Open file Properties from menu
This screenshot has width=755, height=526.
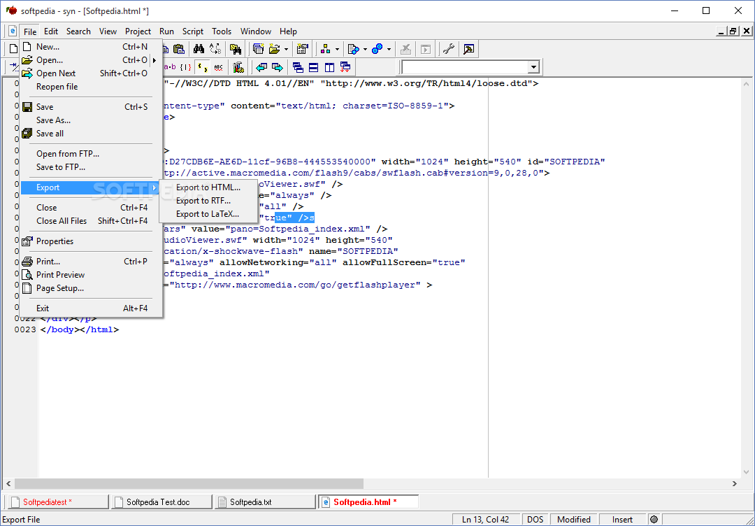click(91, 241)
